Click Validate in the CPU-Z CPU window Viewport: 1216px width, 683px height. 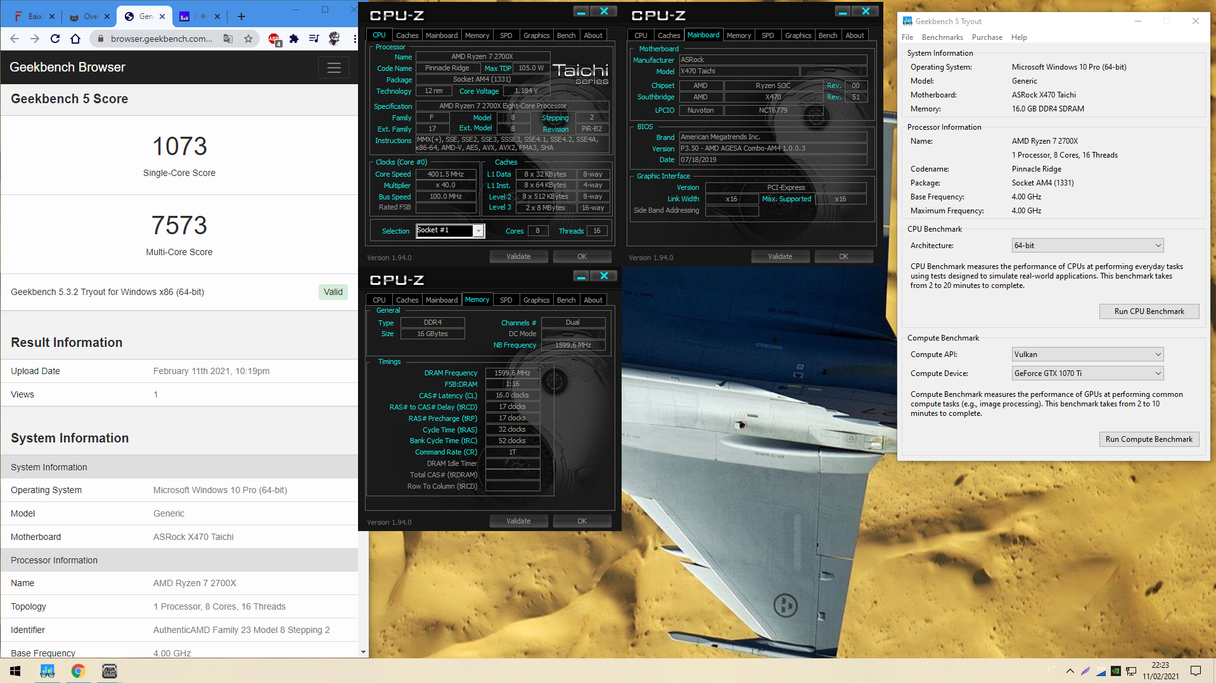518,256
